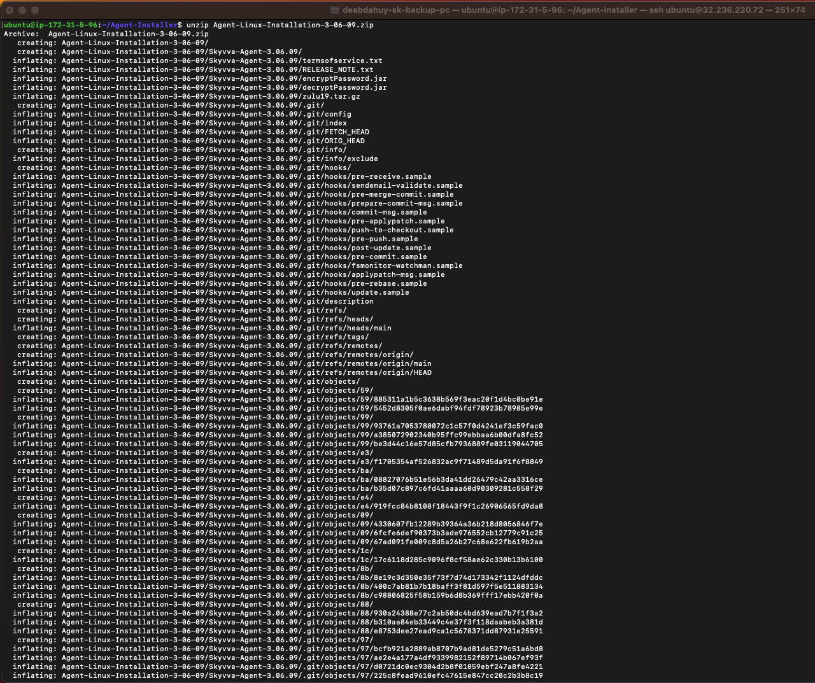
Task: Minimize the terminal window
Action: pyautogui.click(x=22, y=10)
